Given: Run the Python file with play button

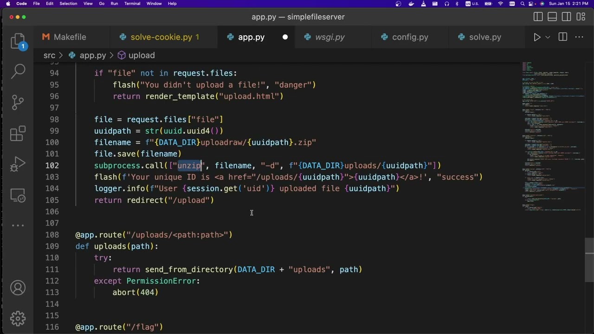Looking at the screenshot, I should tap(537, 37).
